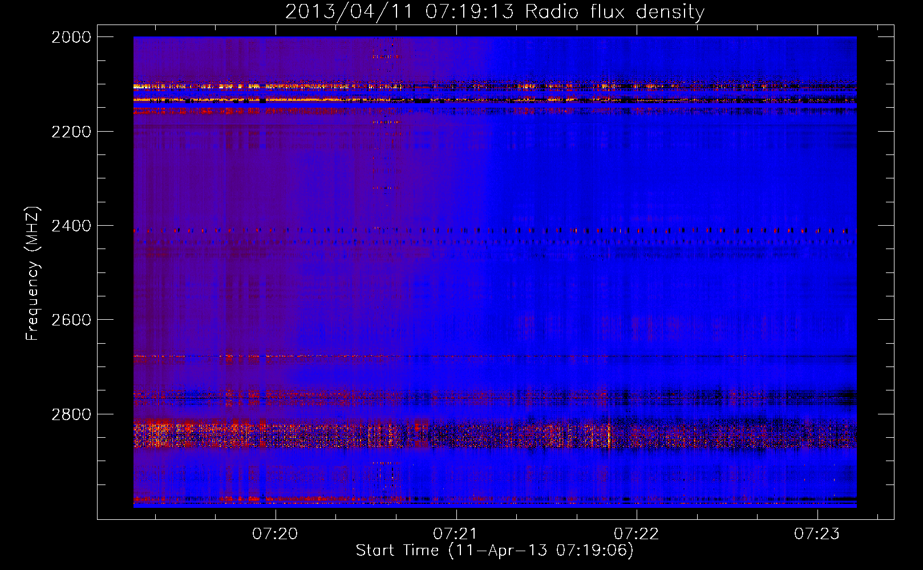Click the 2400 frequency tick label

pos(71,226)
